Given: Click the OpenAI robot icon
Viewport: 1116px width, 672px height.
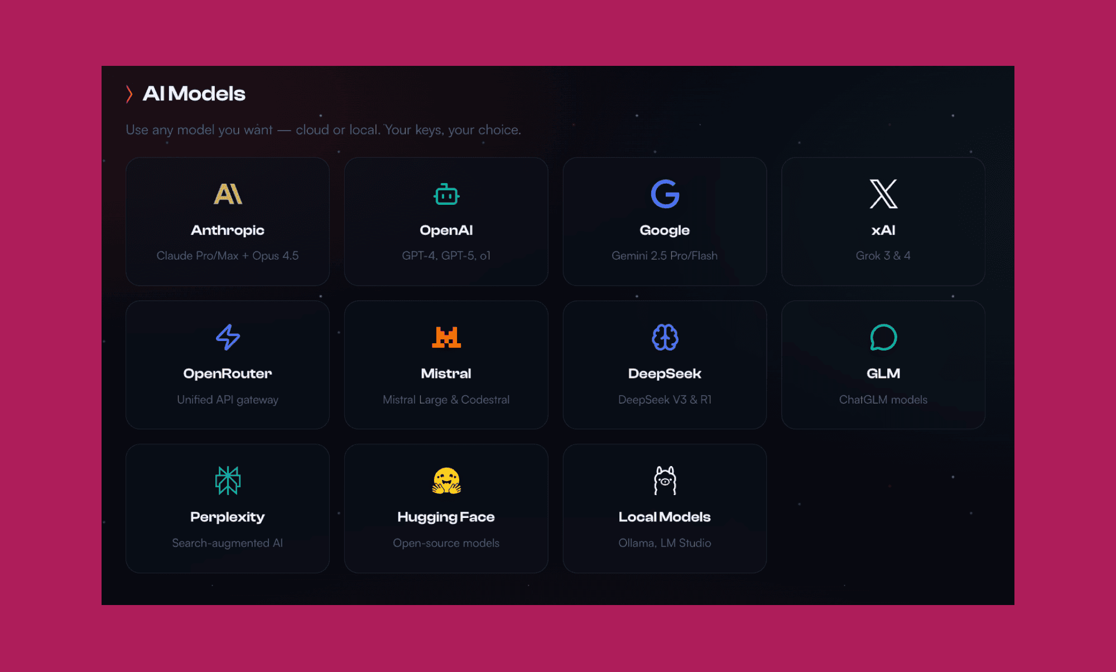Looking at the screenshot, I should 446,194.
